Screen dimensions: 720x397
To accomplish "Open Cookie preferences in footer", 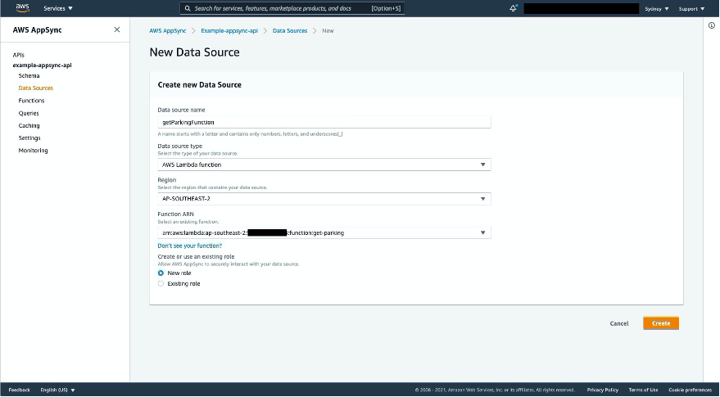I will [x=691, y=390].
